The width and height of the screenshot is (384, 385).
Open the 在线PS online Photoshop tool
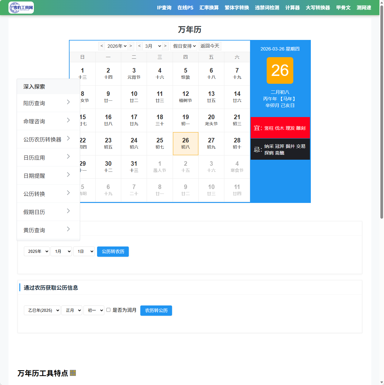point(185,8)
